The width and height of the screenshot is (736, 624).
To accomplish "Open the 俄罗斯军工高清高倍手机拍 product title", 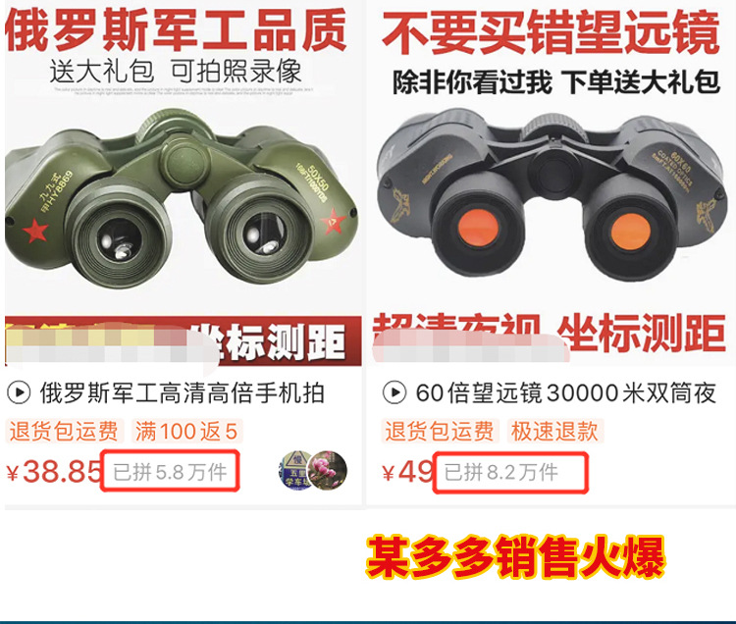I will [x=183, y=393].
